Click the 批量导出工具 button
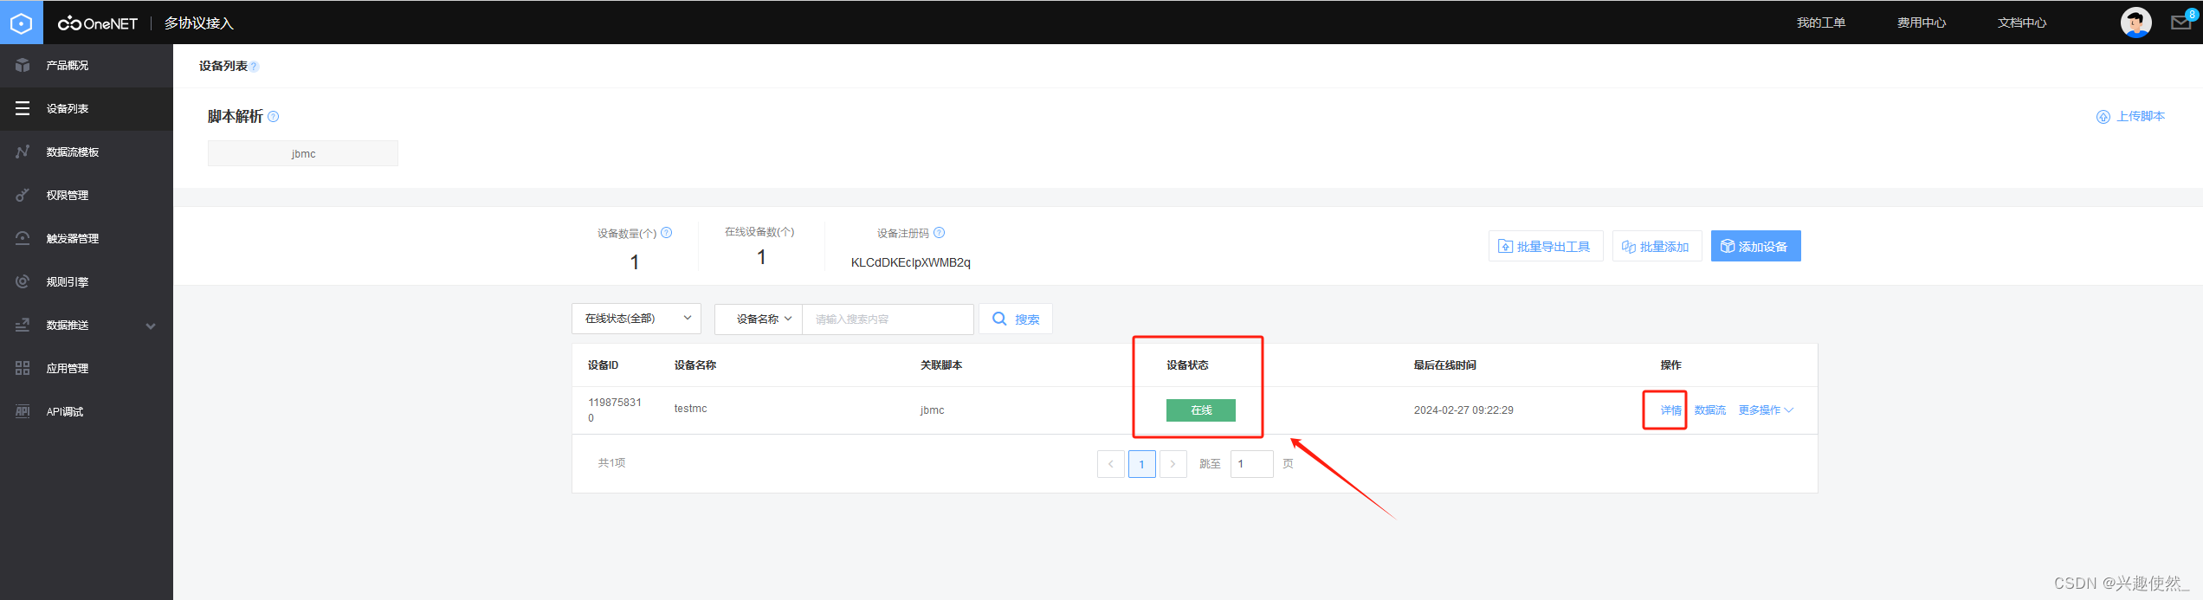Image resolution: width=2203 pixels, height=600 pixels. 1546,247
